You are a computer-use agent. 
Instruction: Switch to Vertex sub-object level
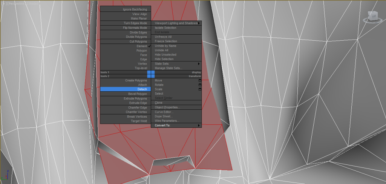[126, 64]
